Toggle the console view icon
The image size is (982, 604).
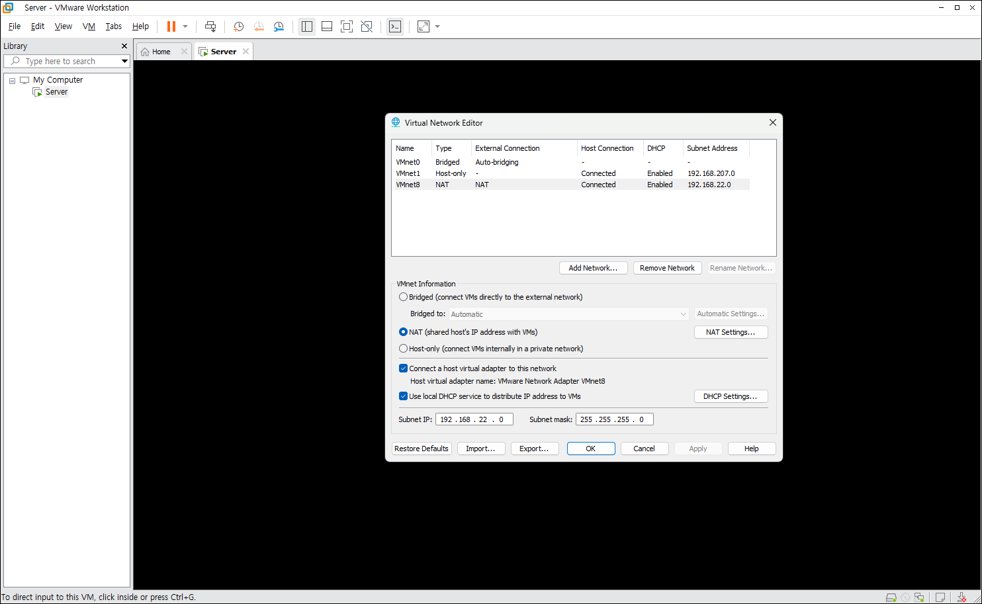click(x=395, y=26)
